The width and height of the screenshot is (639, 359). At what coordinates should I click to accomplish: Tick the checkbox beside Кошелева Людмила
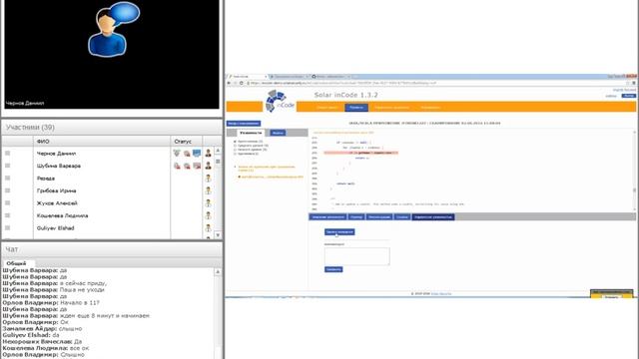click(x=7, y=215)
